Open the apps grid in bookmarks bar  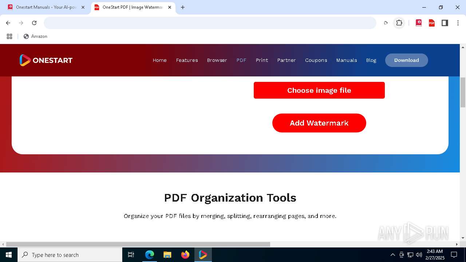(x=9, y=36)
